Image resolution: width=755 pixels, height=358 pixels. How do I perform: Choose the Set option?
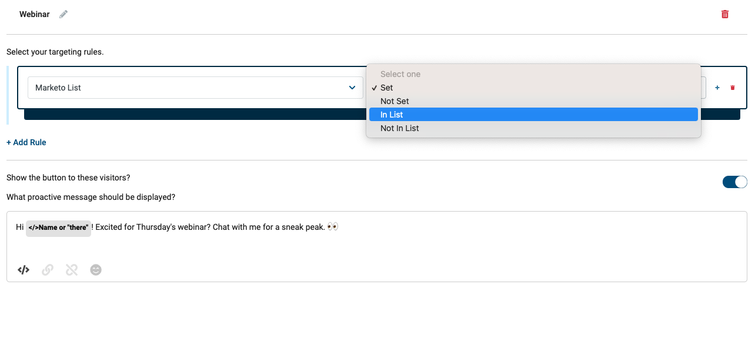533,88
